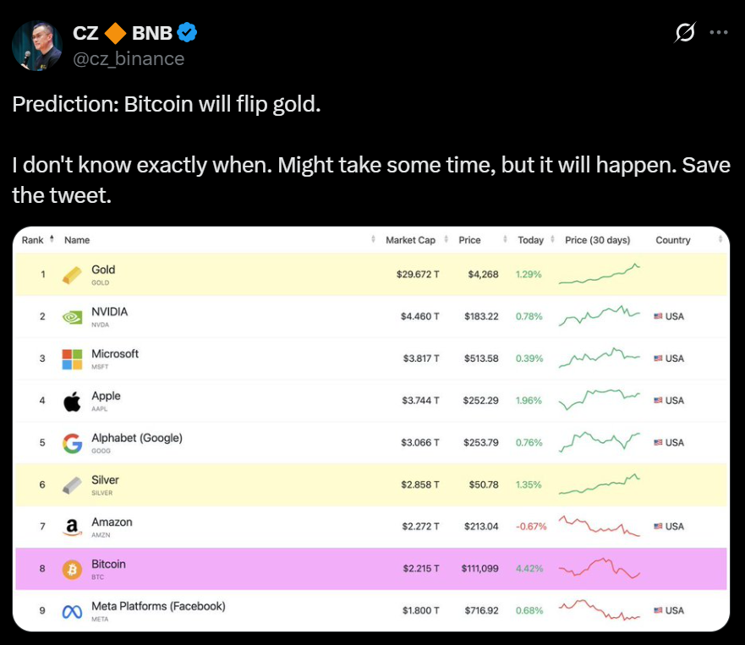Click CZ's profile avatar photo
Screen dimensions: 745x645
point(36,46)
